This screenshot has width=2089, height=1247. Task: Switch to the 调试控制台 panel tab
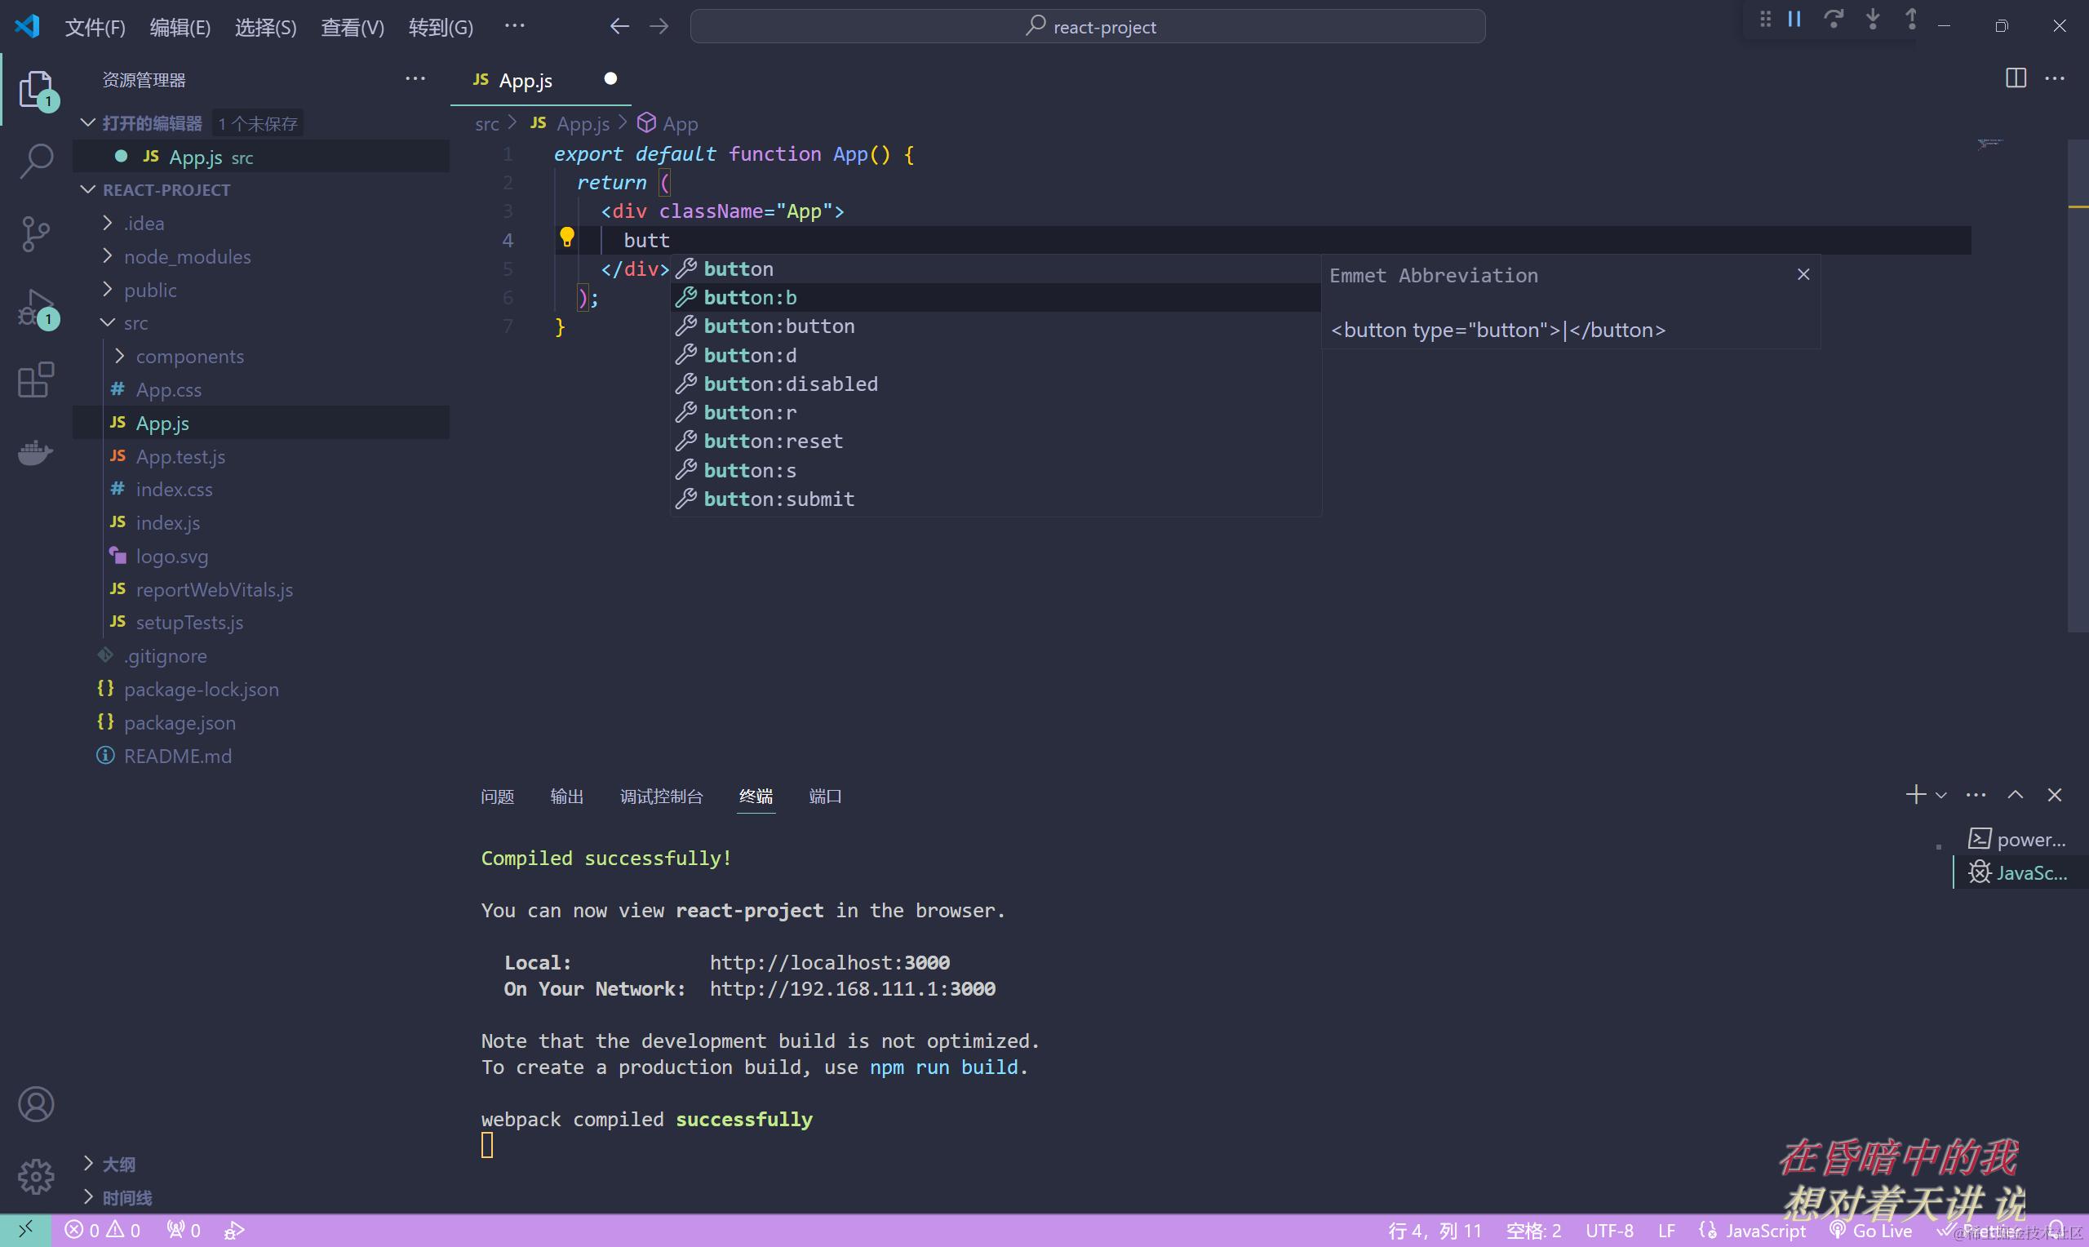click(x=661, y=796)
